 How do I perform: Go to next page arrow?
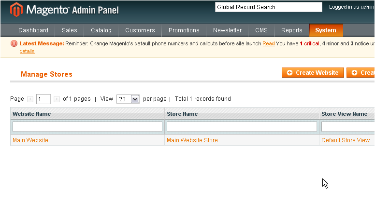(x=57, y=99)
